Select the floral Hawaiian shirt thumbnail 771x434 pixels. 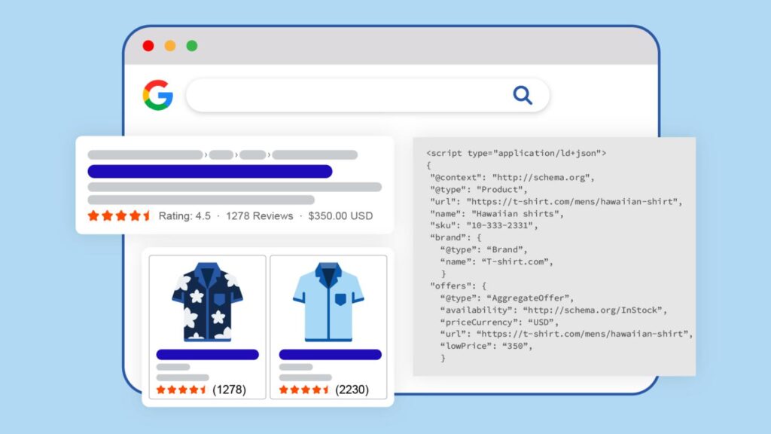206,301
